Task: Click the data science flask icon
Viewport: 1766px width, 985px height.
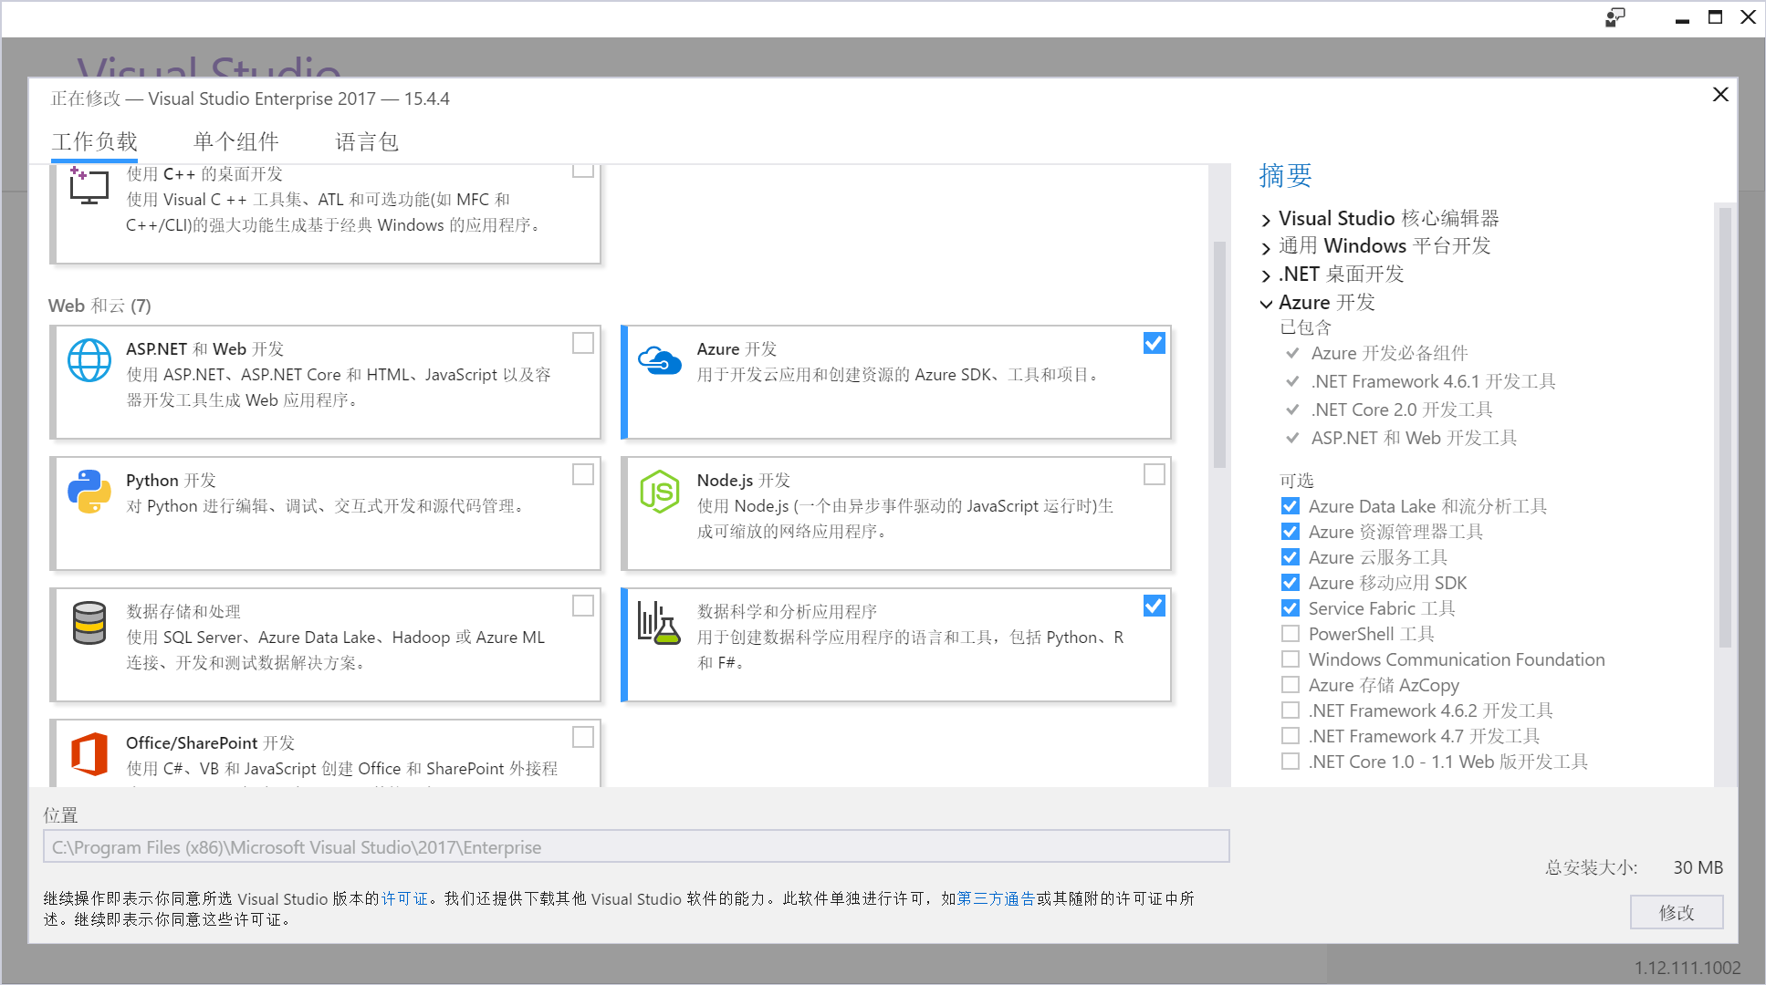Action: coord(659,623)
